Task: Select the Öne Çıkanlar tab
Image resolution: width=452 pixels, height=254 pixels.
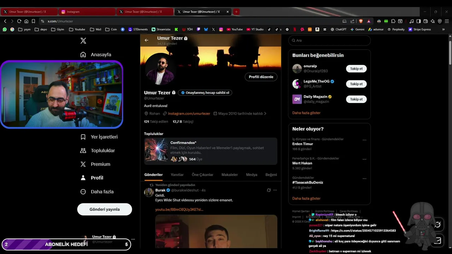Action: click(x=203, y=175)
